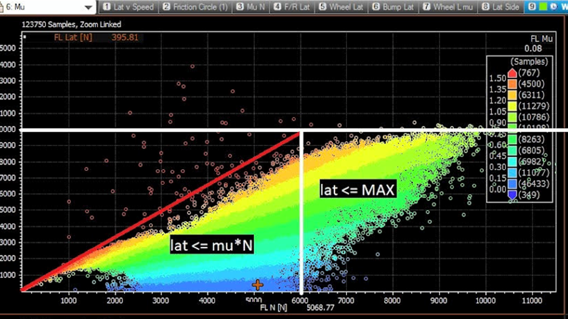The image size is (568, 319).
Task: Select the F/R Lat tab
Action: [292, 7]
